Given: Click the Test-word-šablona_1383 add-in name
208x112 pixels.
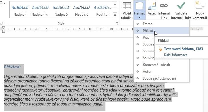Looking at the screenshot, I should click(183, 49).
